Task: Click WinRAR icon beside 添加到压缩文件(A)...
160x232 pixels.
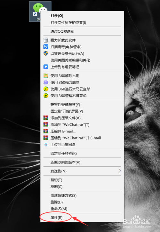Action: [x=46, y=118]
